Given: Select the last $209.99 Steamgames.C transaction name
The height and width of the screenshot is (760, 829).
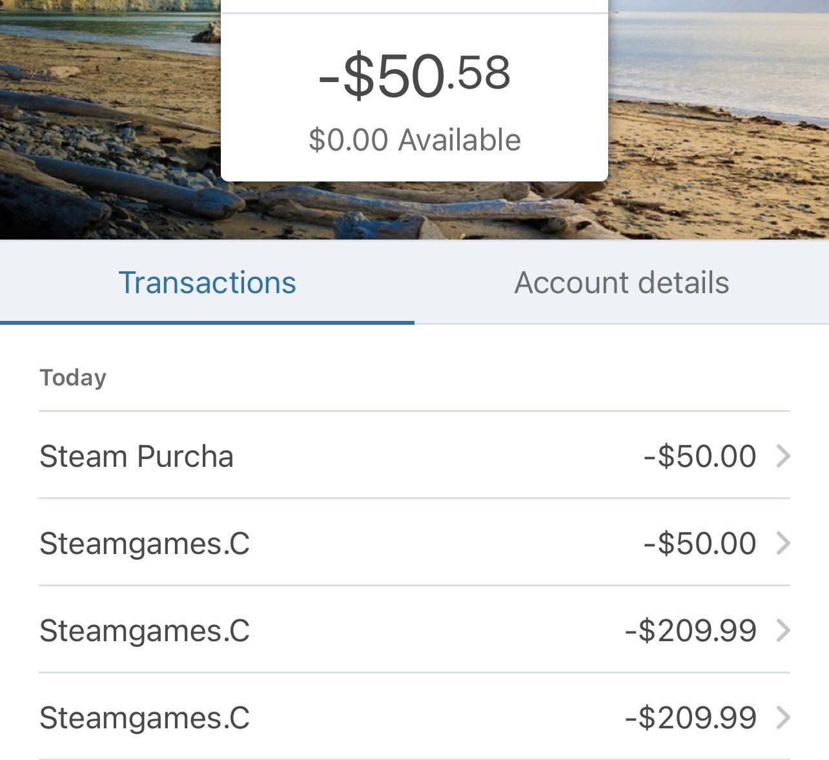Looking at the screenshot, I should pos(144,718).
